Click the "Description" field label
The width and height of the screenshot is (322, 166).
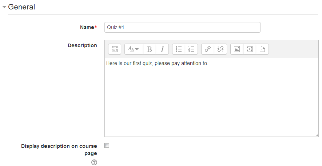[x=82, y=45]
